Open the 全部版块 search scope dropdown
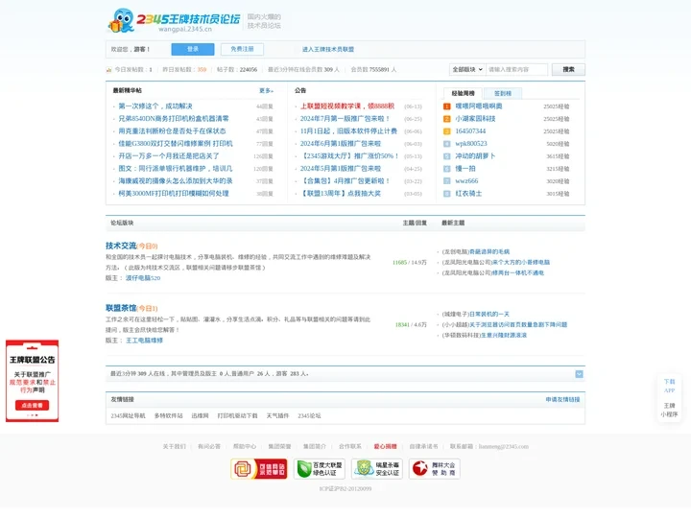The width and height of the screenshot is (691, 518). click(x=467, y=69)
